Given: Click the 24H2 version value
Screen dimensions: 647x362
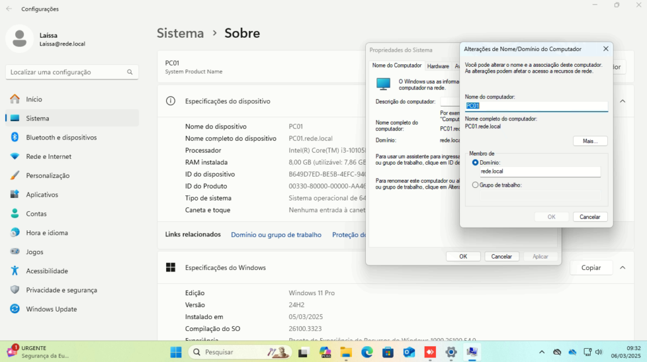Looking at the screenshot, I should tap(297, 305).
